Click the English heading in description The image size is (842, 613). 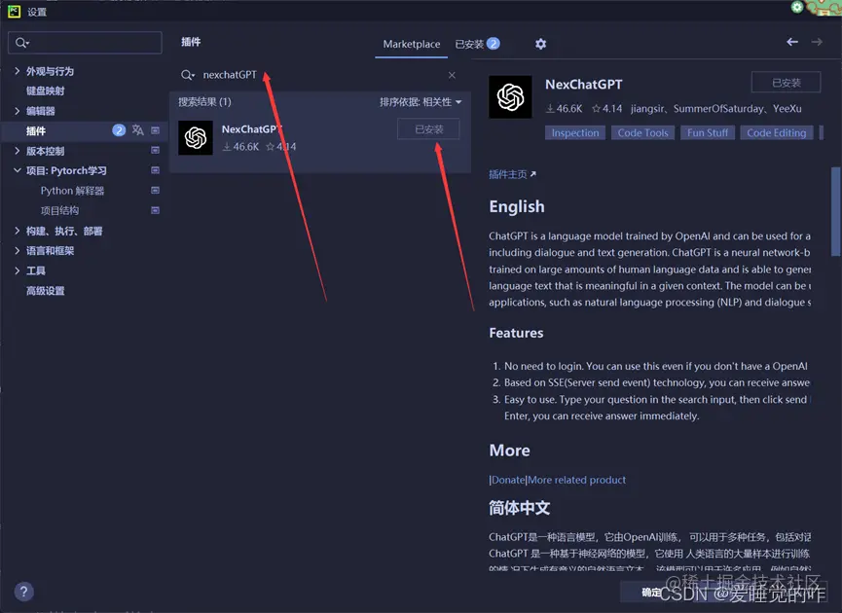click(x=517, y=206)
